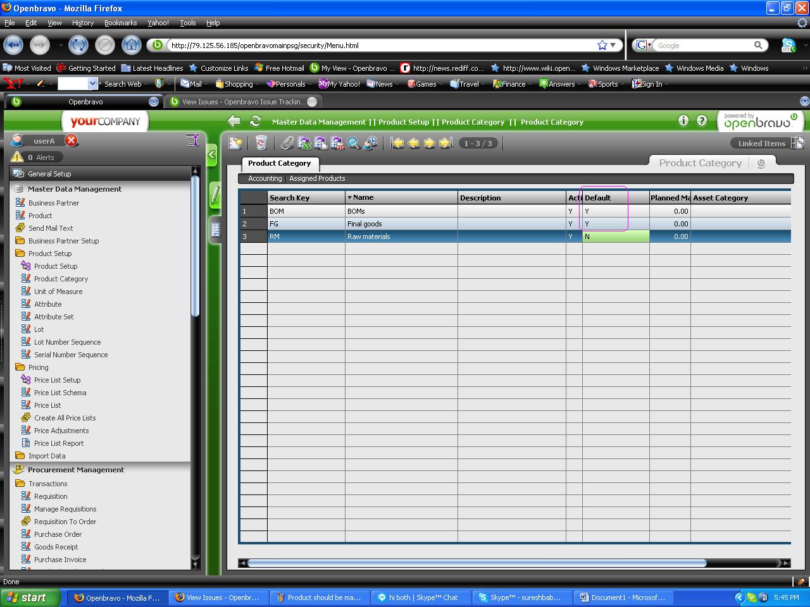The height and width of the screenshot is (607, 810).
Task: Go back using Firefox back arrow
Action: pyautogui.click(x=13, y=45)
